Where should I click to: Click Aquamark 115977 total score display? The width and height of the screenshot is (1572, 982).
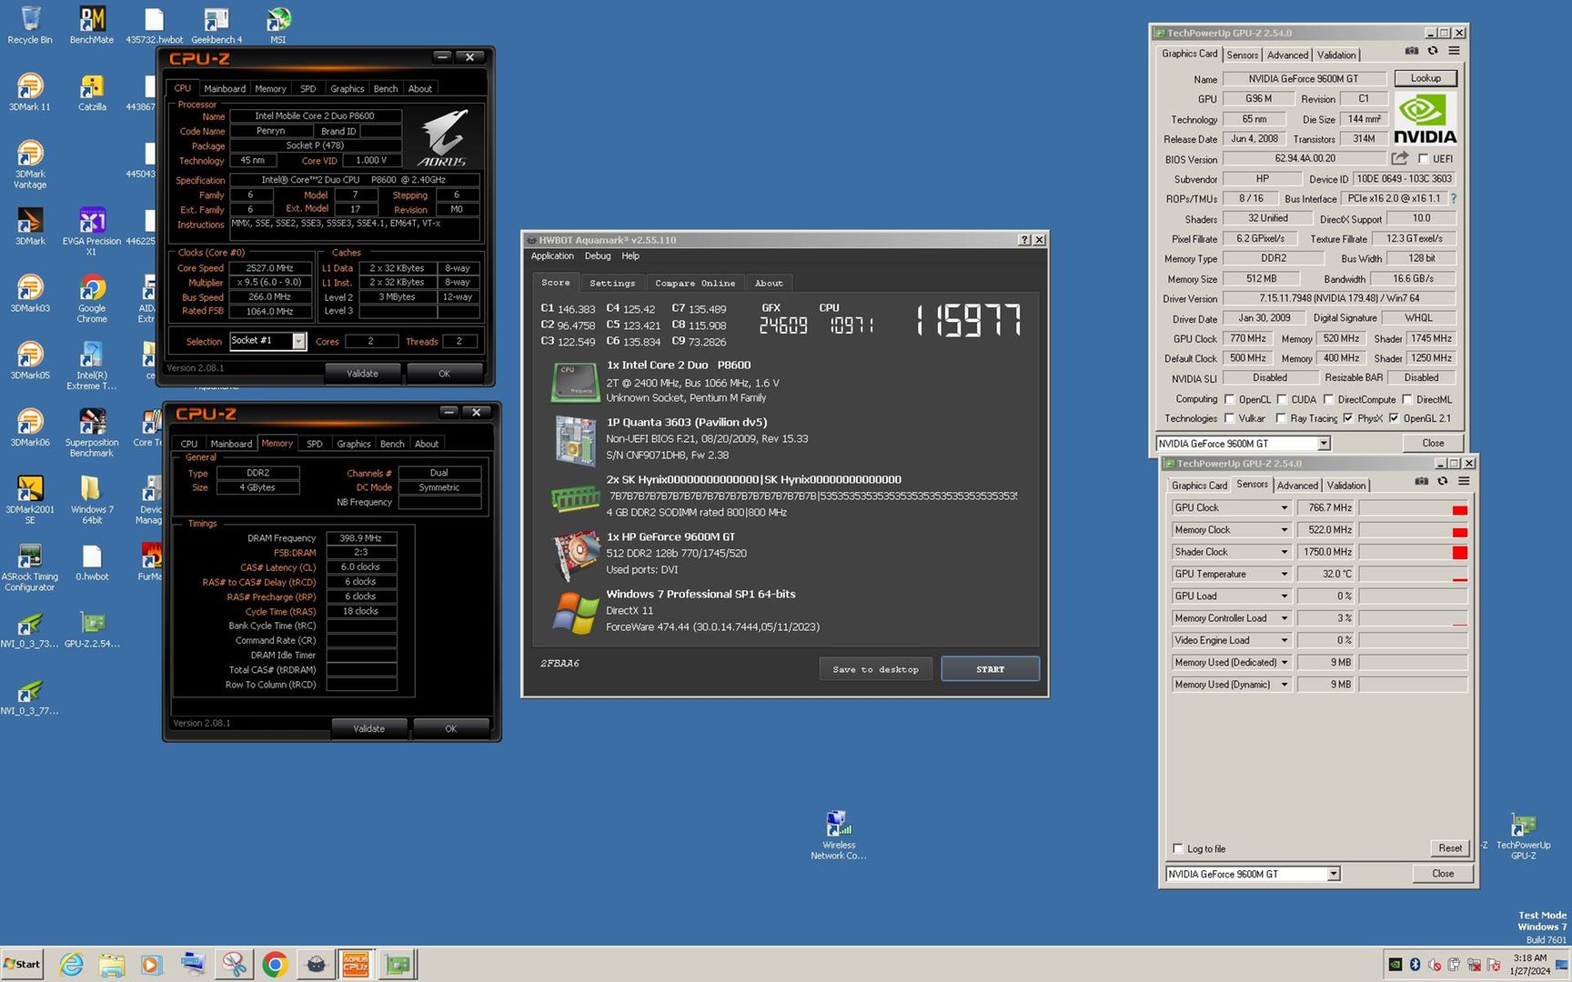point(968,320)
